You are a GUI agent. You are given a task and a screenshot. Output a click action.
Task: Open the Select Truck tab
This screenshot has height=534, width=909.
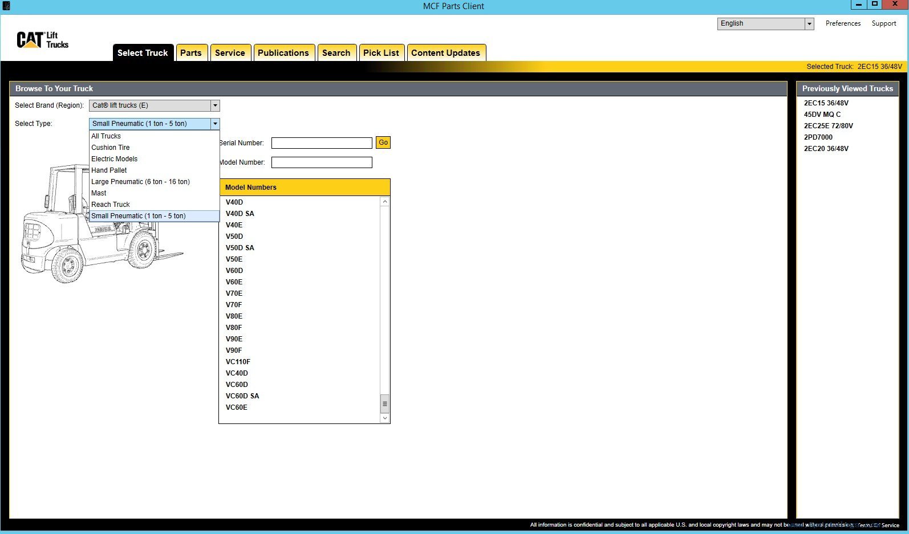[x=143, y=52]
